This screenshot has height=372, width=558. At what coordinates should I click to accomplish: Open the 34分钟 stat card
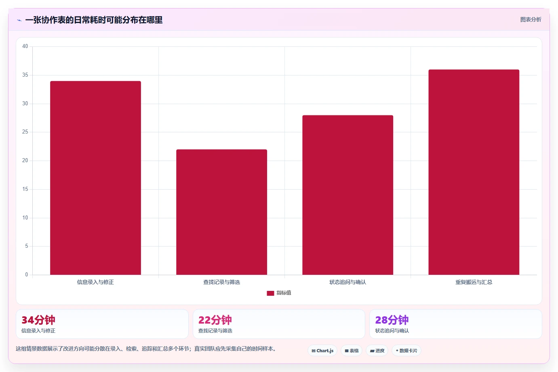[x=102, y=324]
